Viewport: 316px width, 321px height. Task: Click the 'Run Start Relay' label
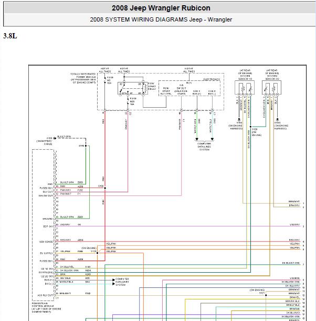(152, 86)
